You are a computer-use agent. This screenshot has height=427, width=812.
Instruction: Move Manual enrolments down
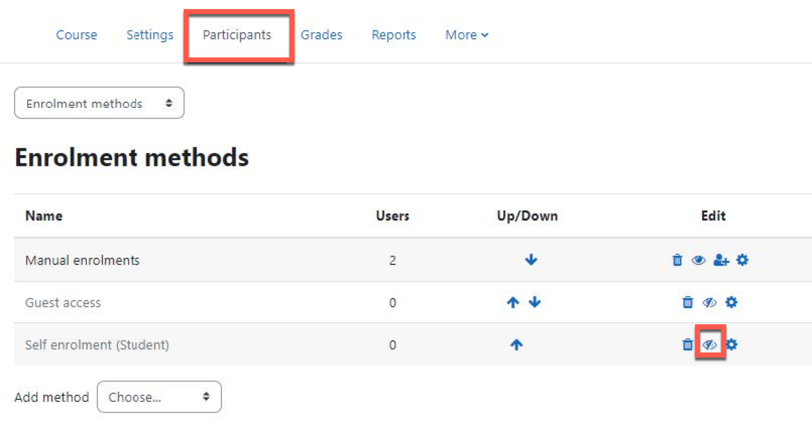click(531, 260)
